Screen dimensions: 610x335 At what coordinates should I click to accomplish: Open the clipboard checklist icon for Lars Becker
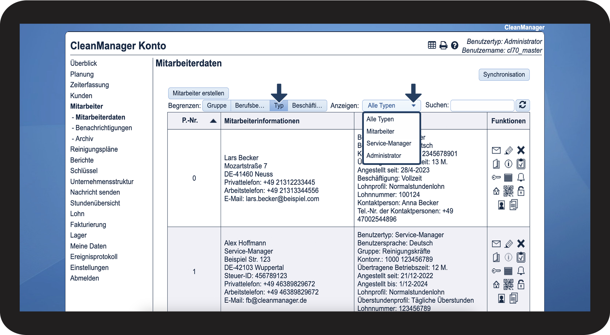pyautogui.click(x=521, y=164)
